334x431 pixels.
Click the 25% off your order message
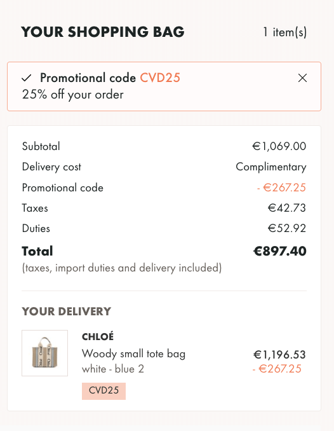73,95
